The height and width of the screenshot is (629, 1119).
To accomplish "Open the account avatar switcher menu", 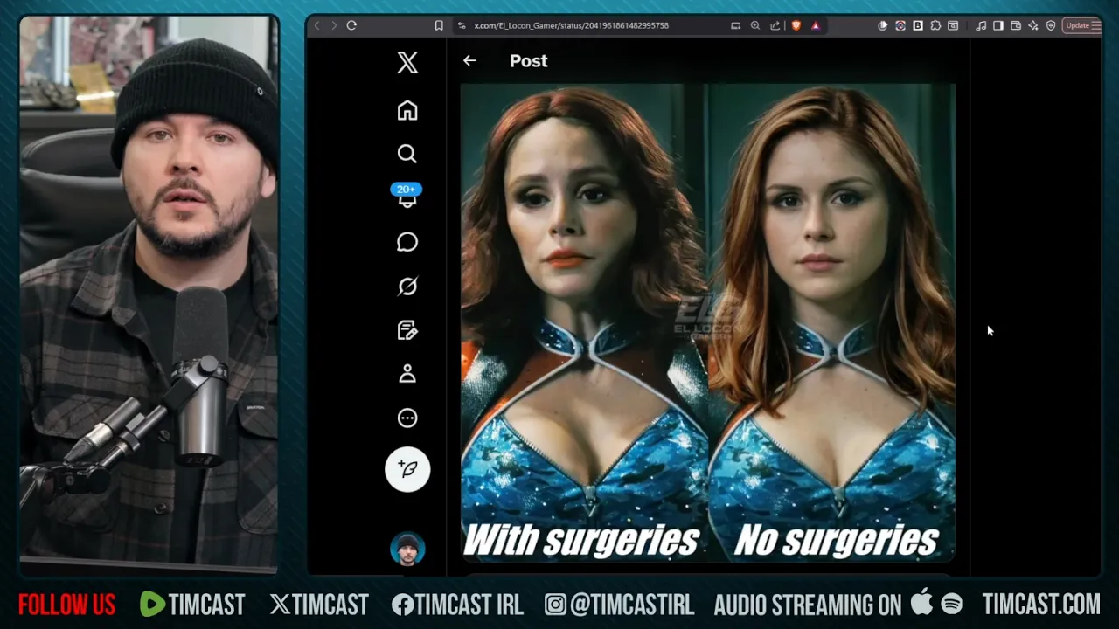I will [407, 550].
